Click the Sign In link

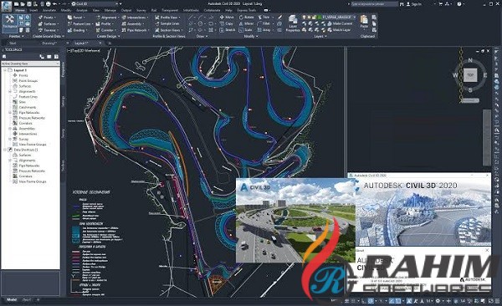414,4
